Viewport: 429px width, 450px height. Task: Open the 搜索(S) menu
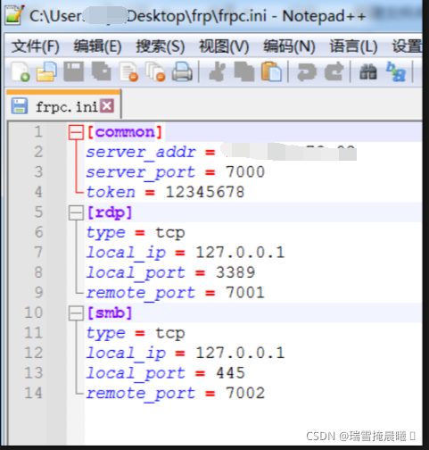[x=161, y=46]
